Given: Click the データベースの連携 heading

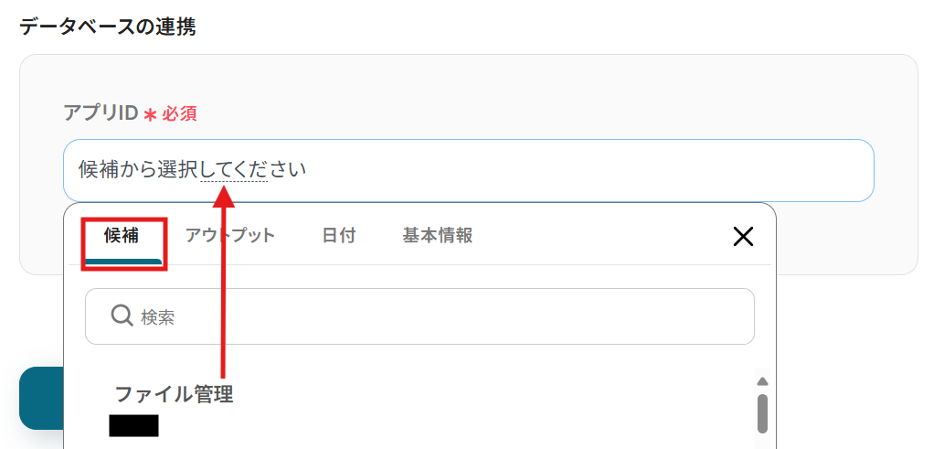Looking at the screenshot, I should [107, 27].
